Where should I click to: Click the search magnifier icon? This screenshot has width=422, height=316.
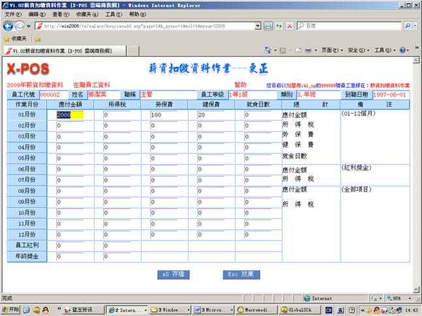(407, 25)
